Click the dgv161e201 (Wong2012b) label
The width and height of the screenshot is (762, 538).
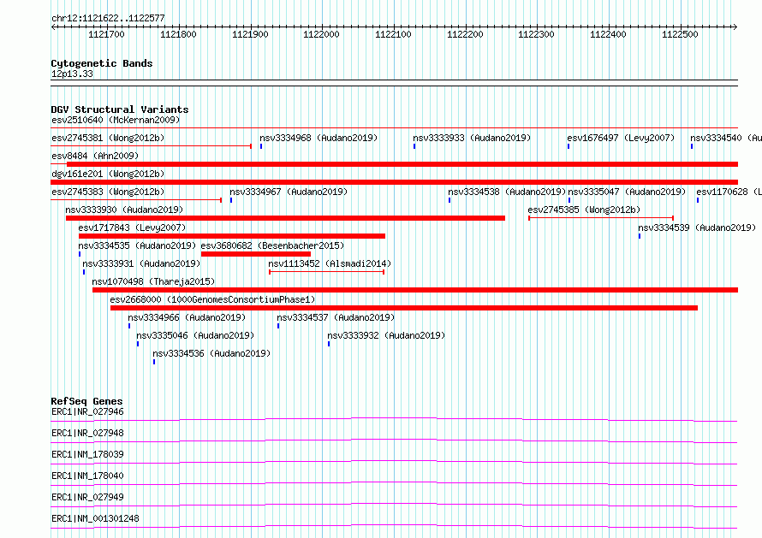pyautogui.click(x=108, y=174)
